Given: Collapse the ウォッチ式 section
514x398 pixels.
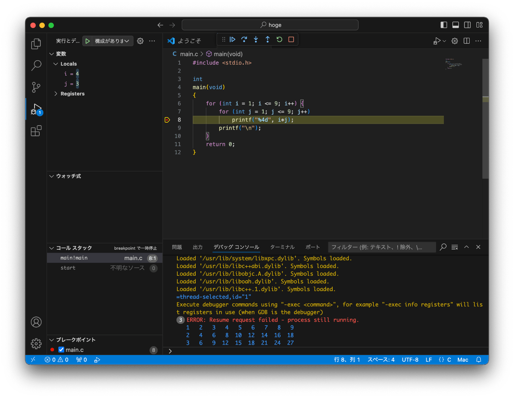Looking at the screenshot, I should point(52,176).
